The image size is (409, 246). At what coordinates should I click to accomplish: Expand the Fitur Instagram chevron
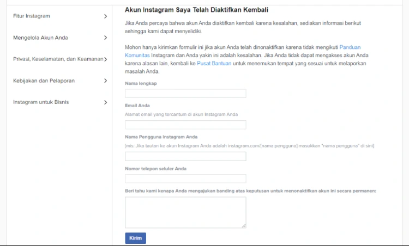105,16
